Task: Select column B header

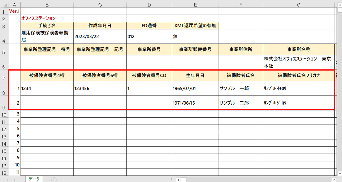Action: coord(47,5)
